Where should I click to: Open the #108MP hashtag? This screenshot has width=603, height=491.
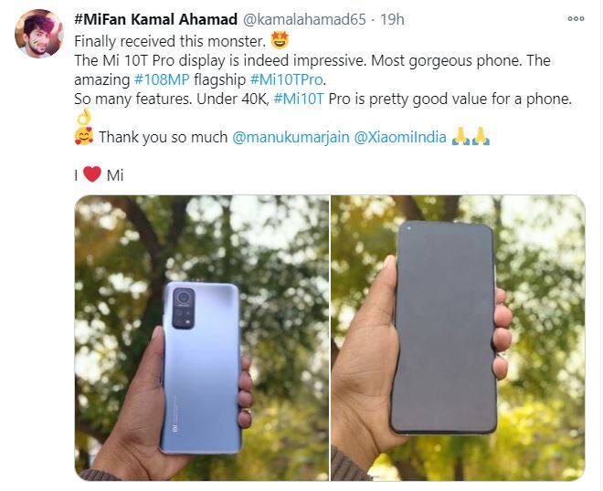162,79
